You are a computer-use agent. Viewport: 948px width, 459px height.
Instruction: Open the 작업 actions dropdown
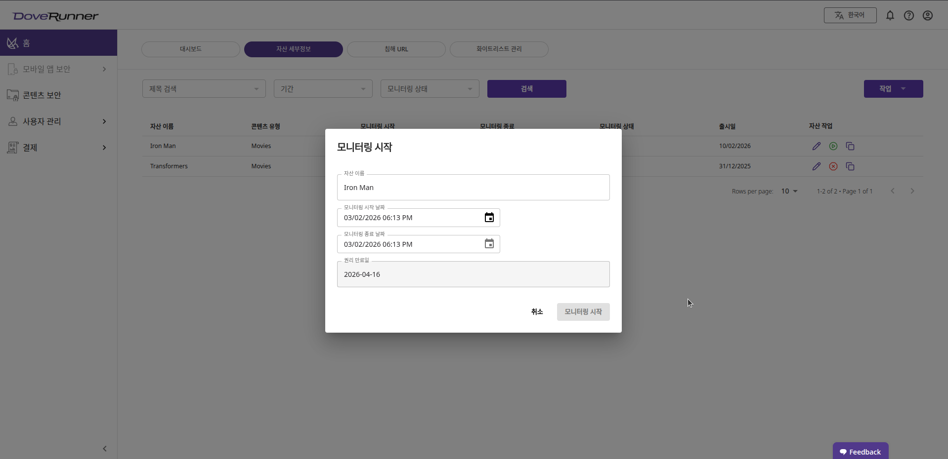[x=893, y=89]
